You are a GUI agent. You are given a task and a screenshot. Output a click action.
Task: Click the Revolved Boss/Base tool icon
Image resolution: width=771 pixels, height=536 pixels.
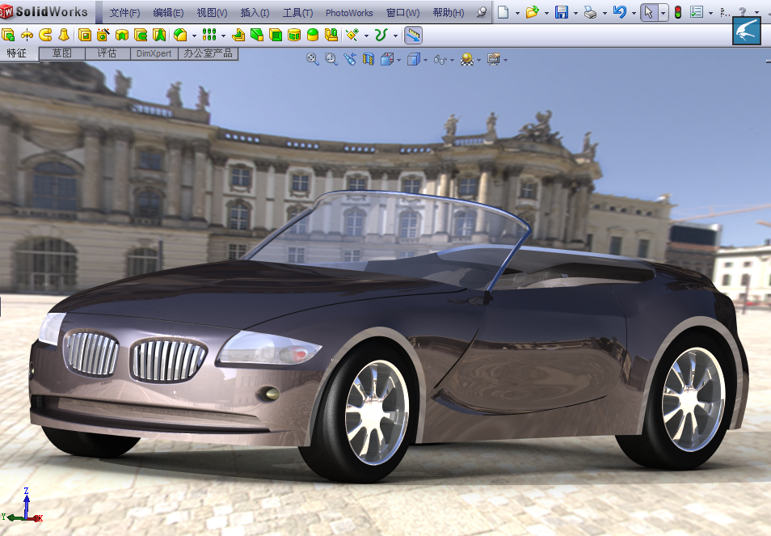coord(27,35)
